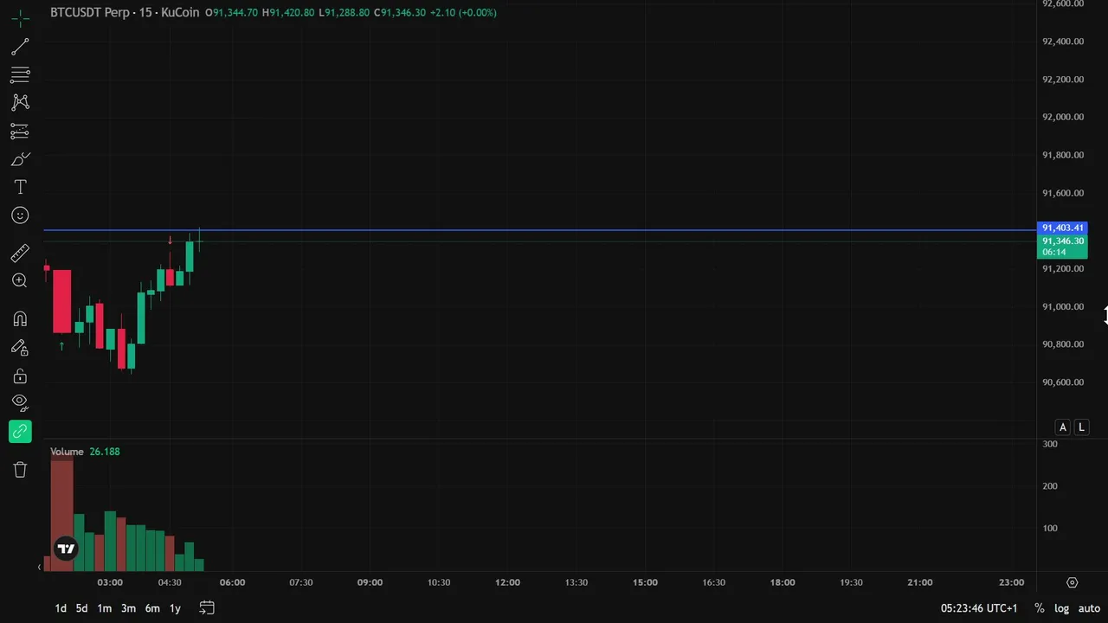Select the crosshair cursor tool
1108x623 pixels.
tap(20, 18)
